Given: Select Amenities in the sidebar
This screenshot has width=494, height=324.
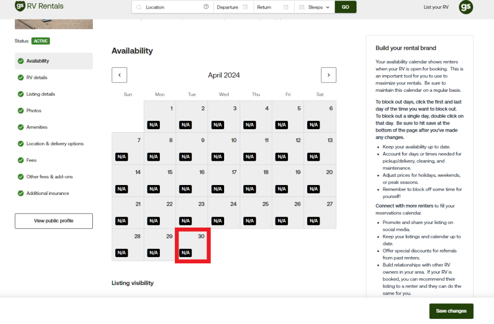Looking at the screenshot, I should point(37,127).
